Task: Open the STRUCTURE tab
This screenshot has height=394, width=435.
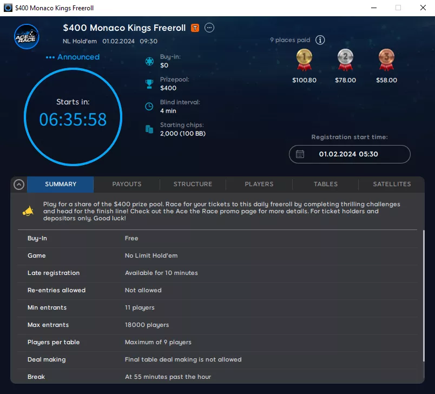Action: point(193,184)
